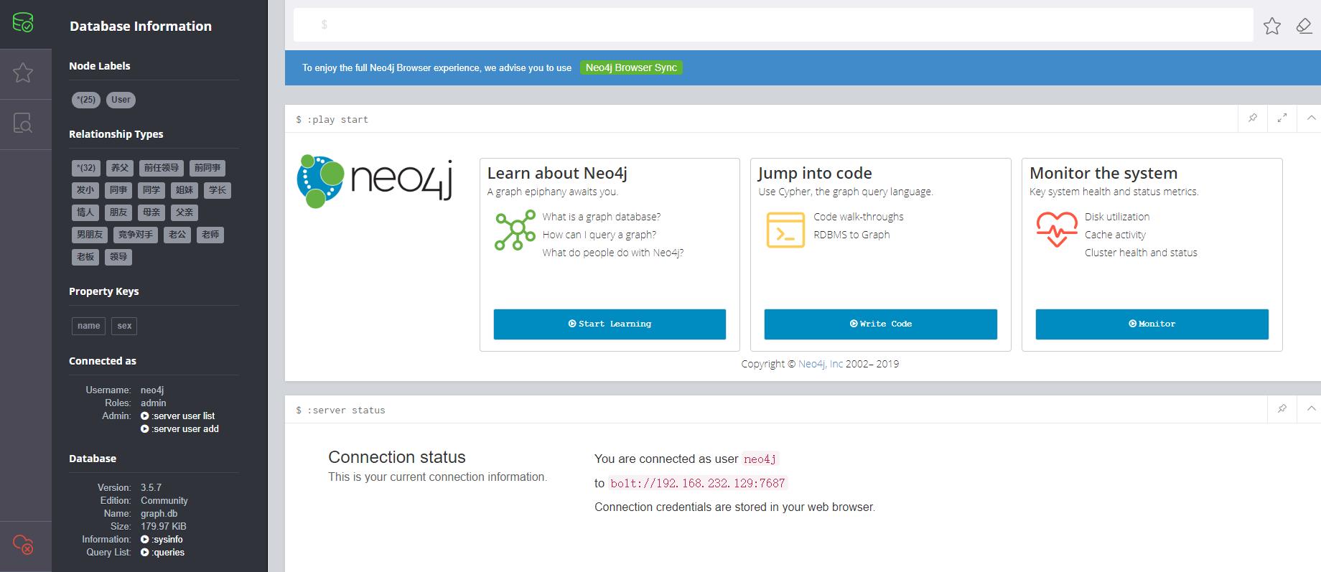Select the 朋友 relationship type
Screen dimensions: 1321x572
(118, 212)
